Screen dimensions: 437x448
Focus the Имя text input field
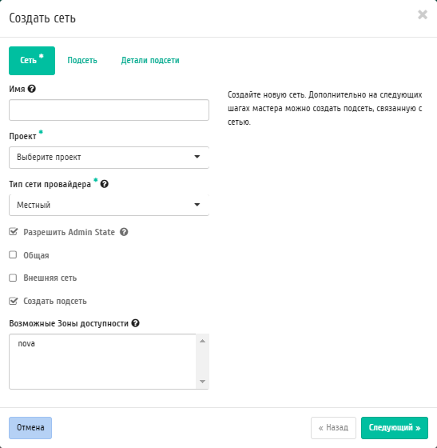109,110
